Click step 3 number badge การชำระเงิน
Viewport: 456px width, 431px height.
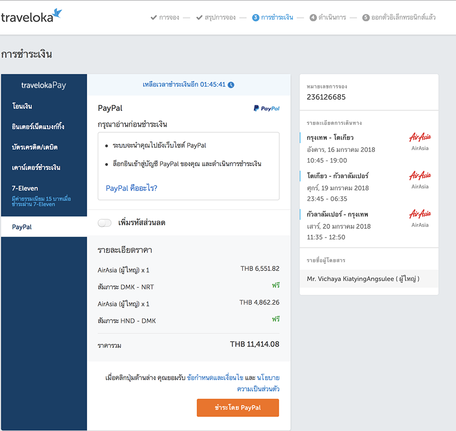pos(255,17)
